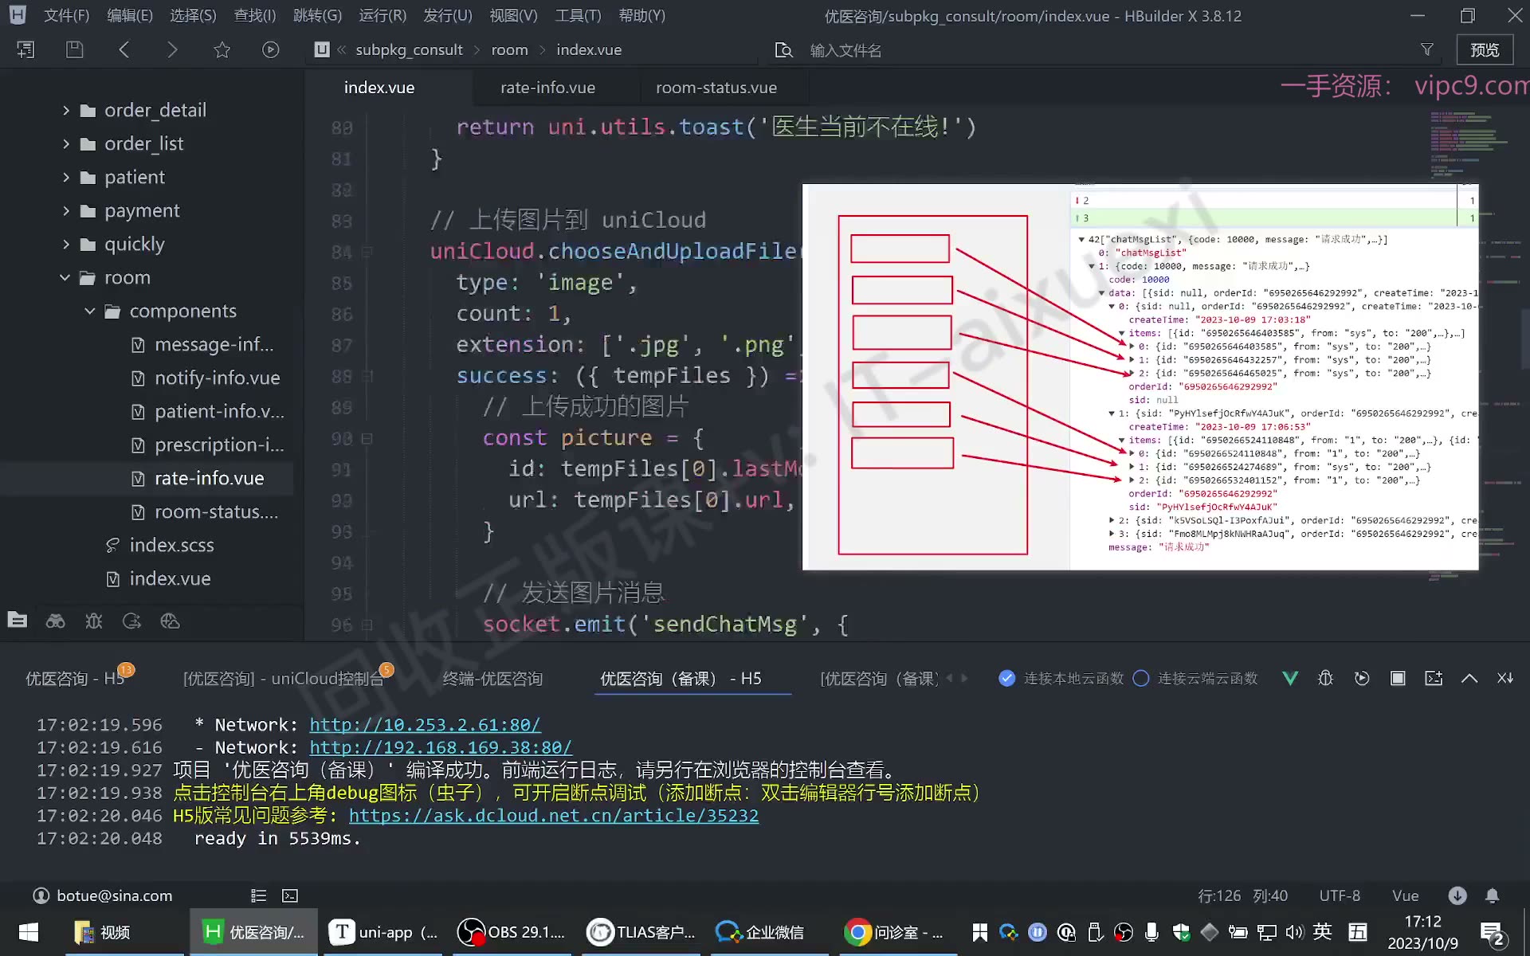1530x956 pixels.
Task: Click the debug bug icon in the console toolbar
Action: (1325, 678)
